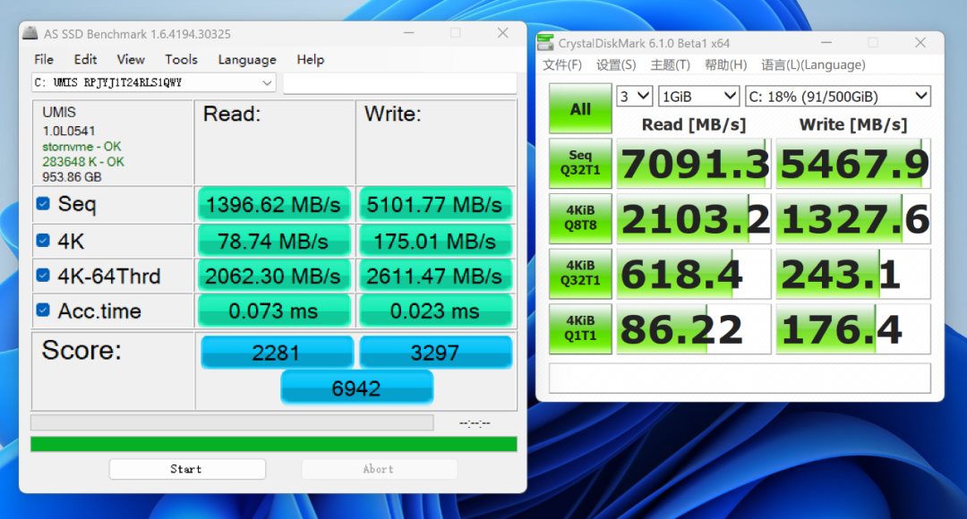Click the stornvme - OK driver status
Viewport: 967px width, 519px height.
coord(81,147)
